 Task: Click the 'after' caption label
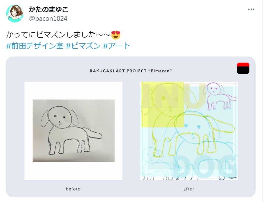point(189,189)
